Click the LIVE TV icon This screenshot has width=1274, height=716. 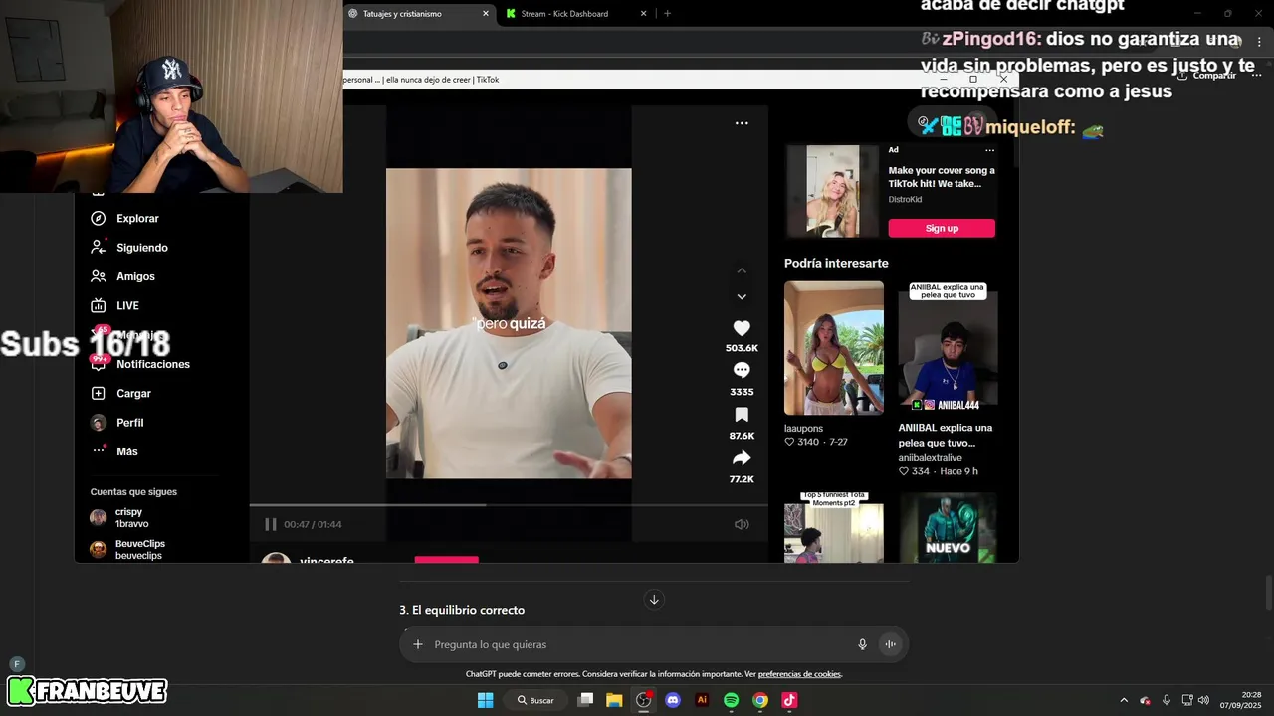coord(99,306)
